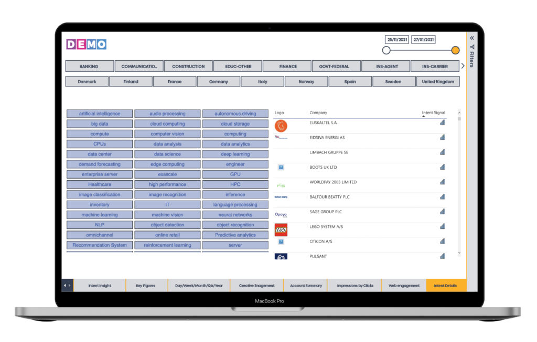Show more industry filters with the right chevron
Image resolution: width=537 pixels, height=342 pixels.
pyautogui.click(x=463, y=65)
